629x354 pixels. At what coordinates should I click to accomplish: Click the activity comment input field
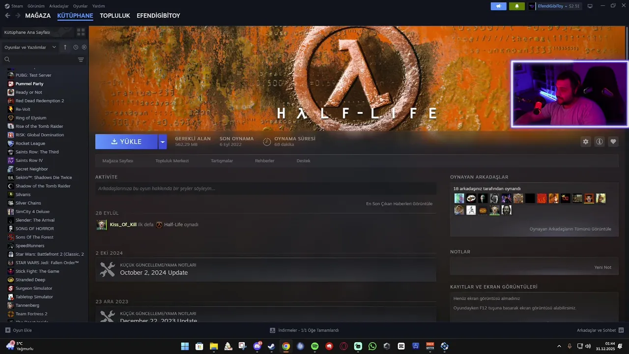[x=266, y=188]
